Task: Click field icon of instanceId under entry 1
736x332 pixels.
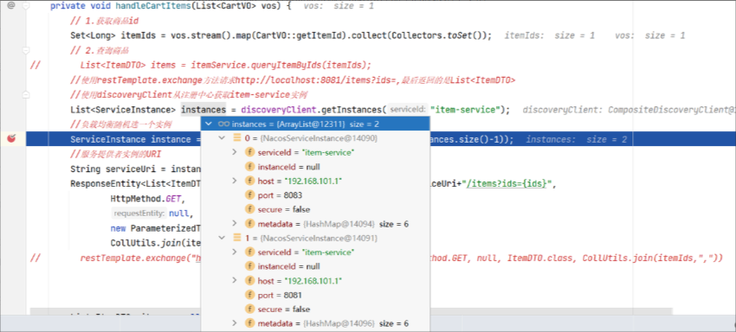Action: coord(249,266)
